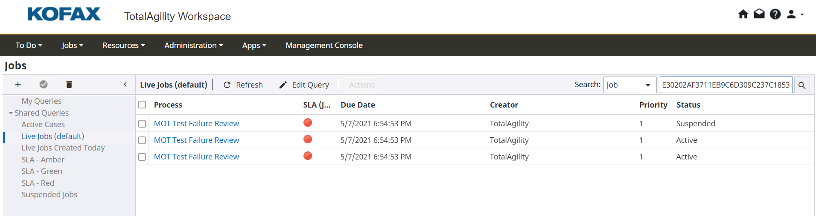
Task: Toggle the select-all checkbox in table header
Action: (142, 105)
